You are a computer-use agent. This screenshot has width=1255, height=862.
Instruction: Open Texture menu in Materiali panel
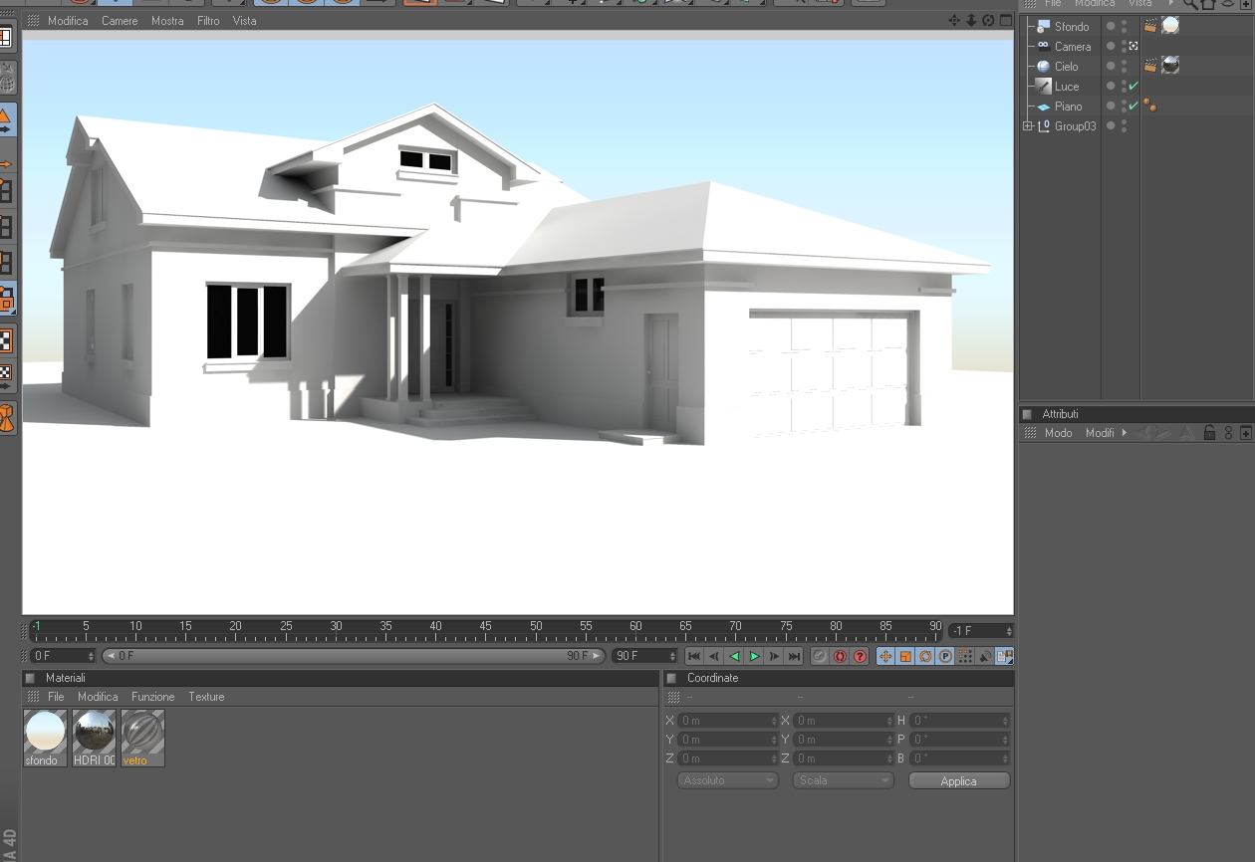coord(206,697)
